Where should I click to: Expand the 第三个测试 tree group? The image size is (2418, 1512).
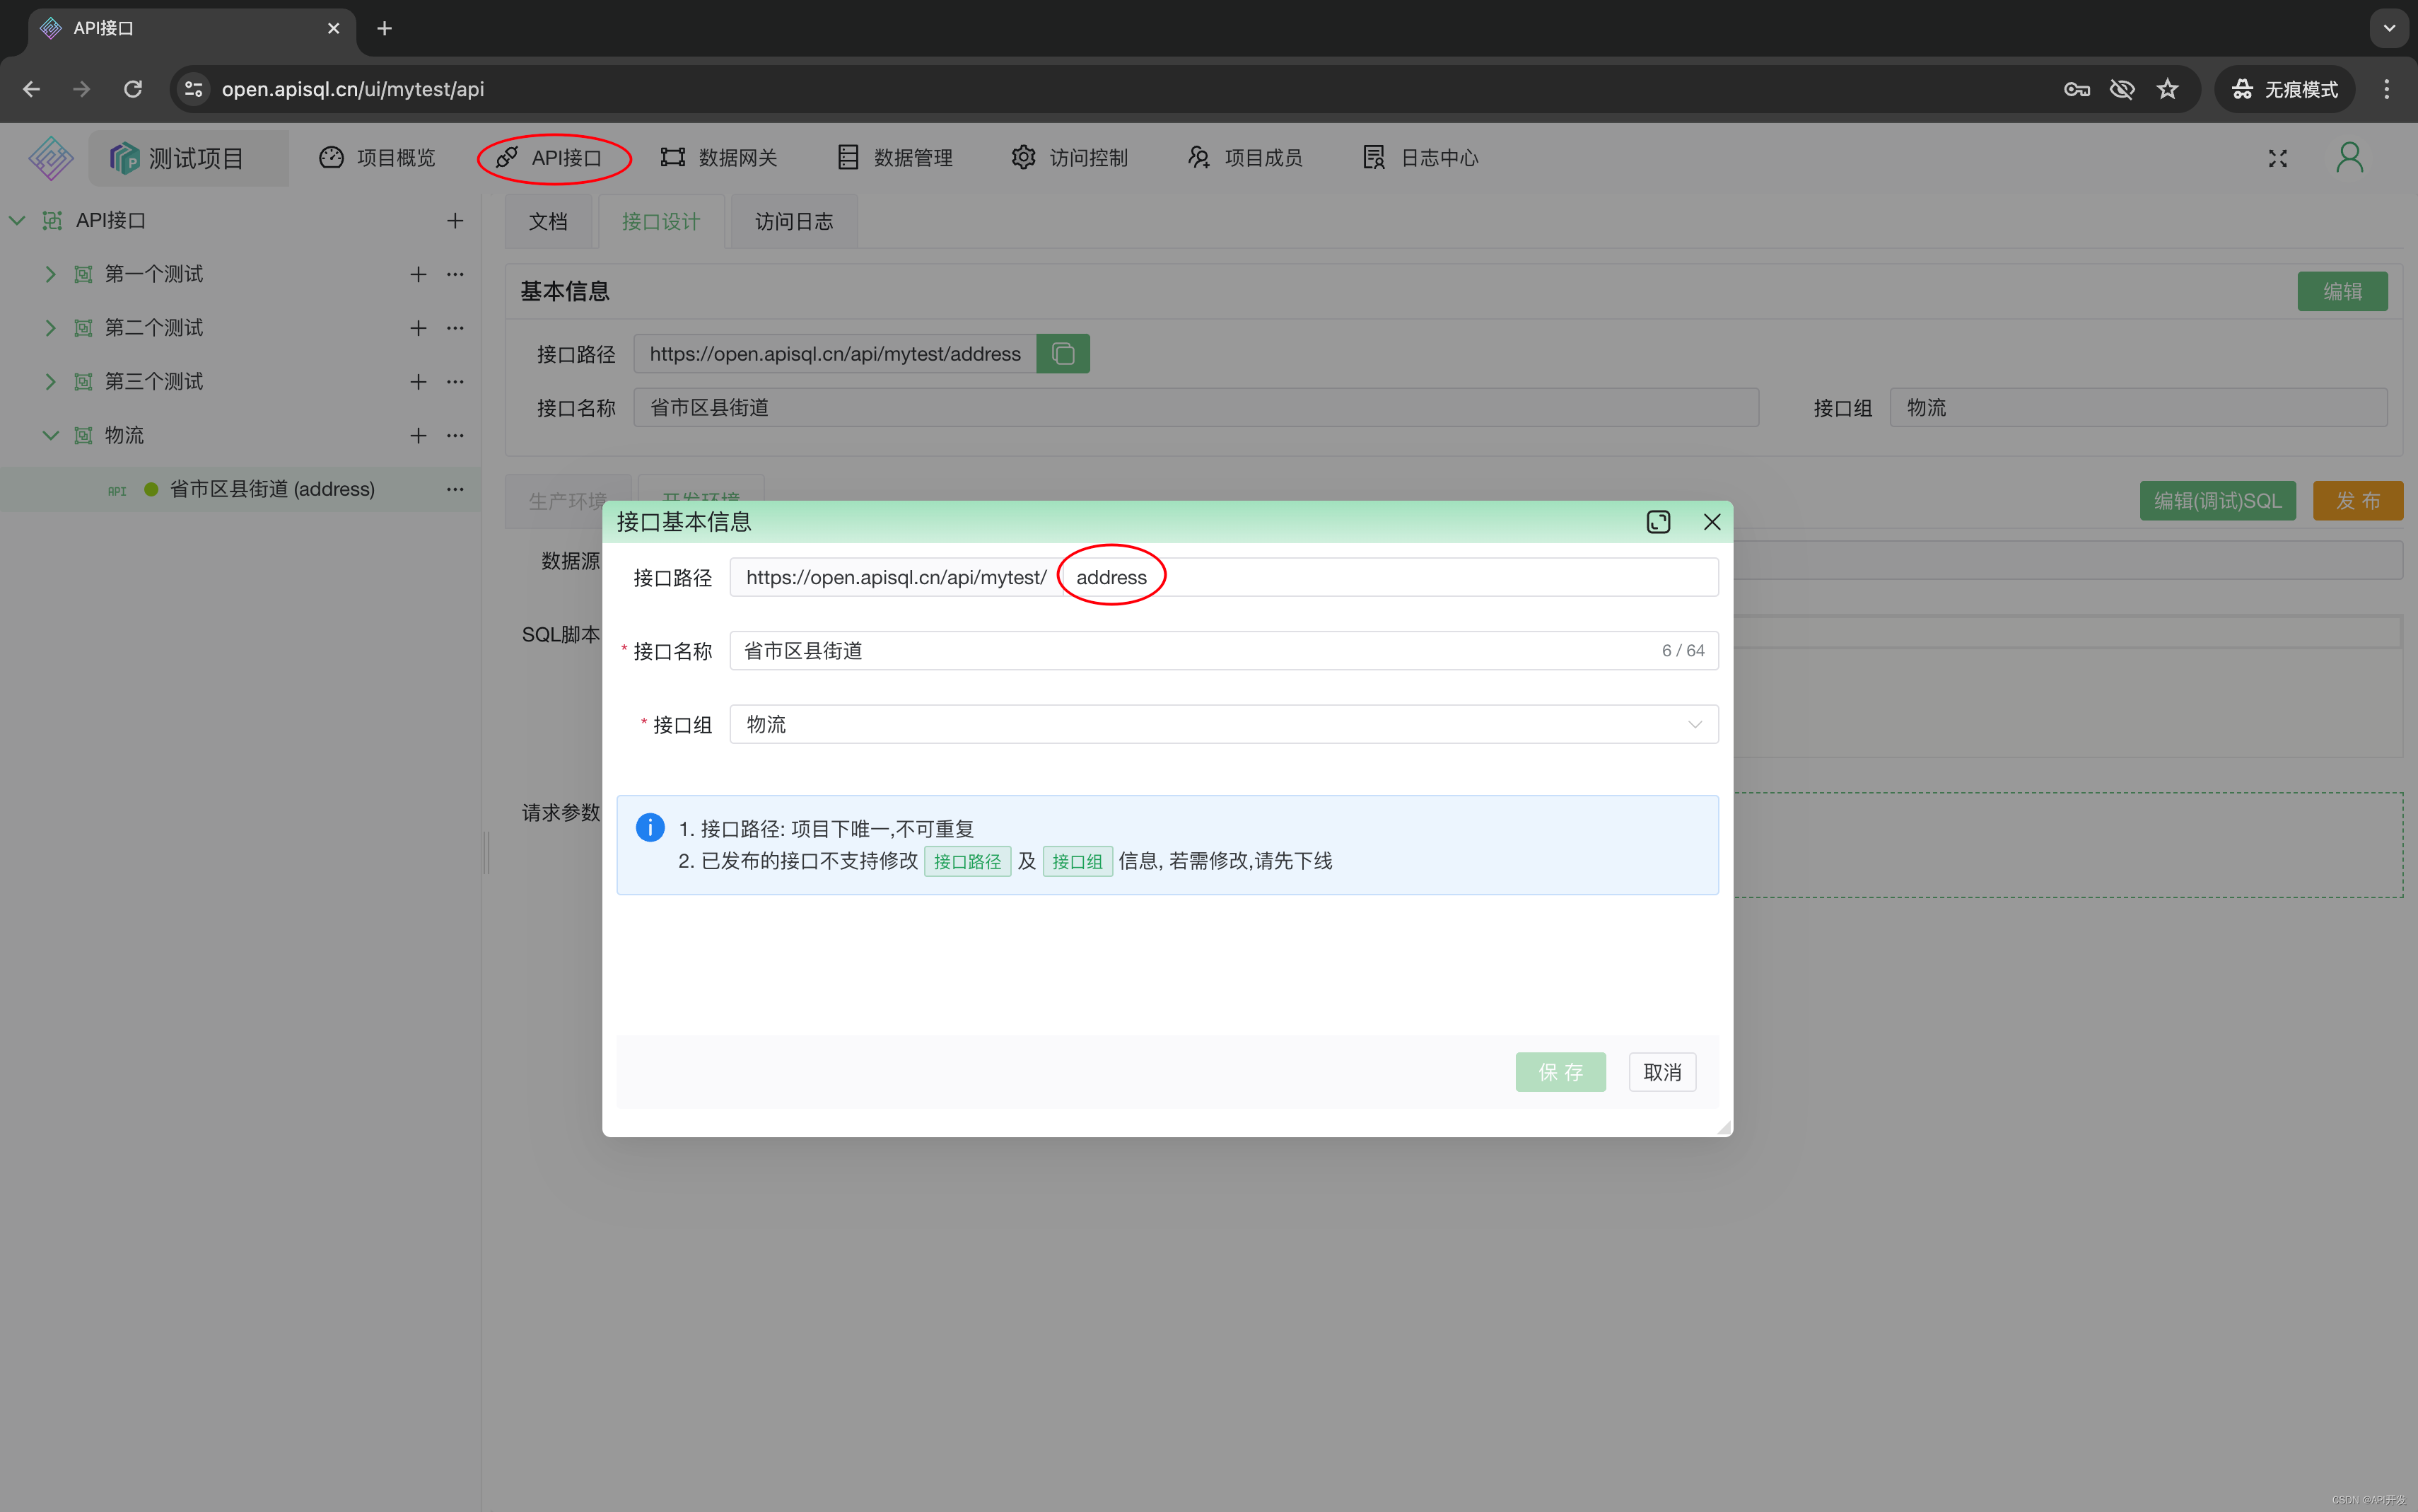[50, 382]
